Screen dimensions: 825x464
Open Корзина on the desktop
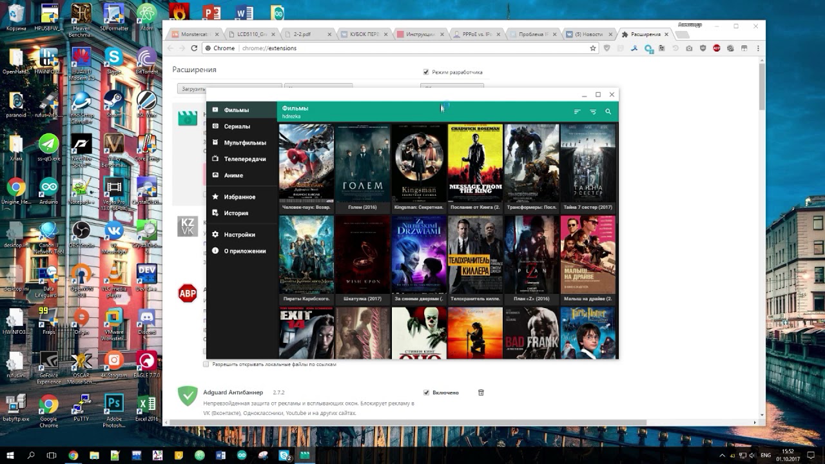(15, 17)
